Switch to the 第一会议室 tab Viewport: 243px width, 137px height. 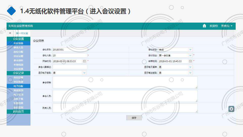point(22,33)
